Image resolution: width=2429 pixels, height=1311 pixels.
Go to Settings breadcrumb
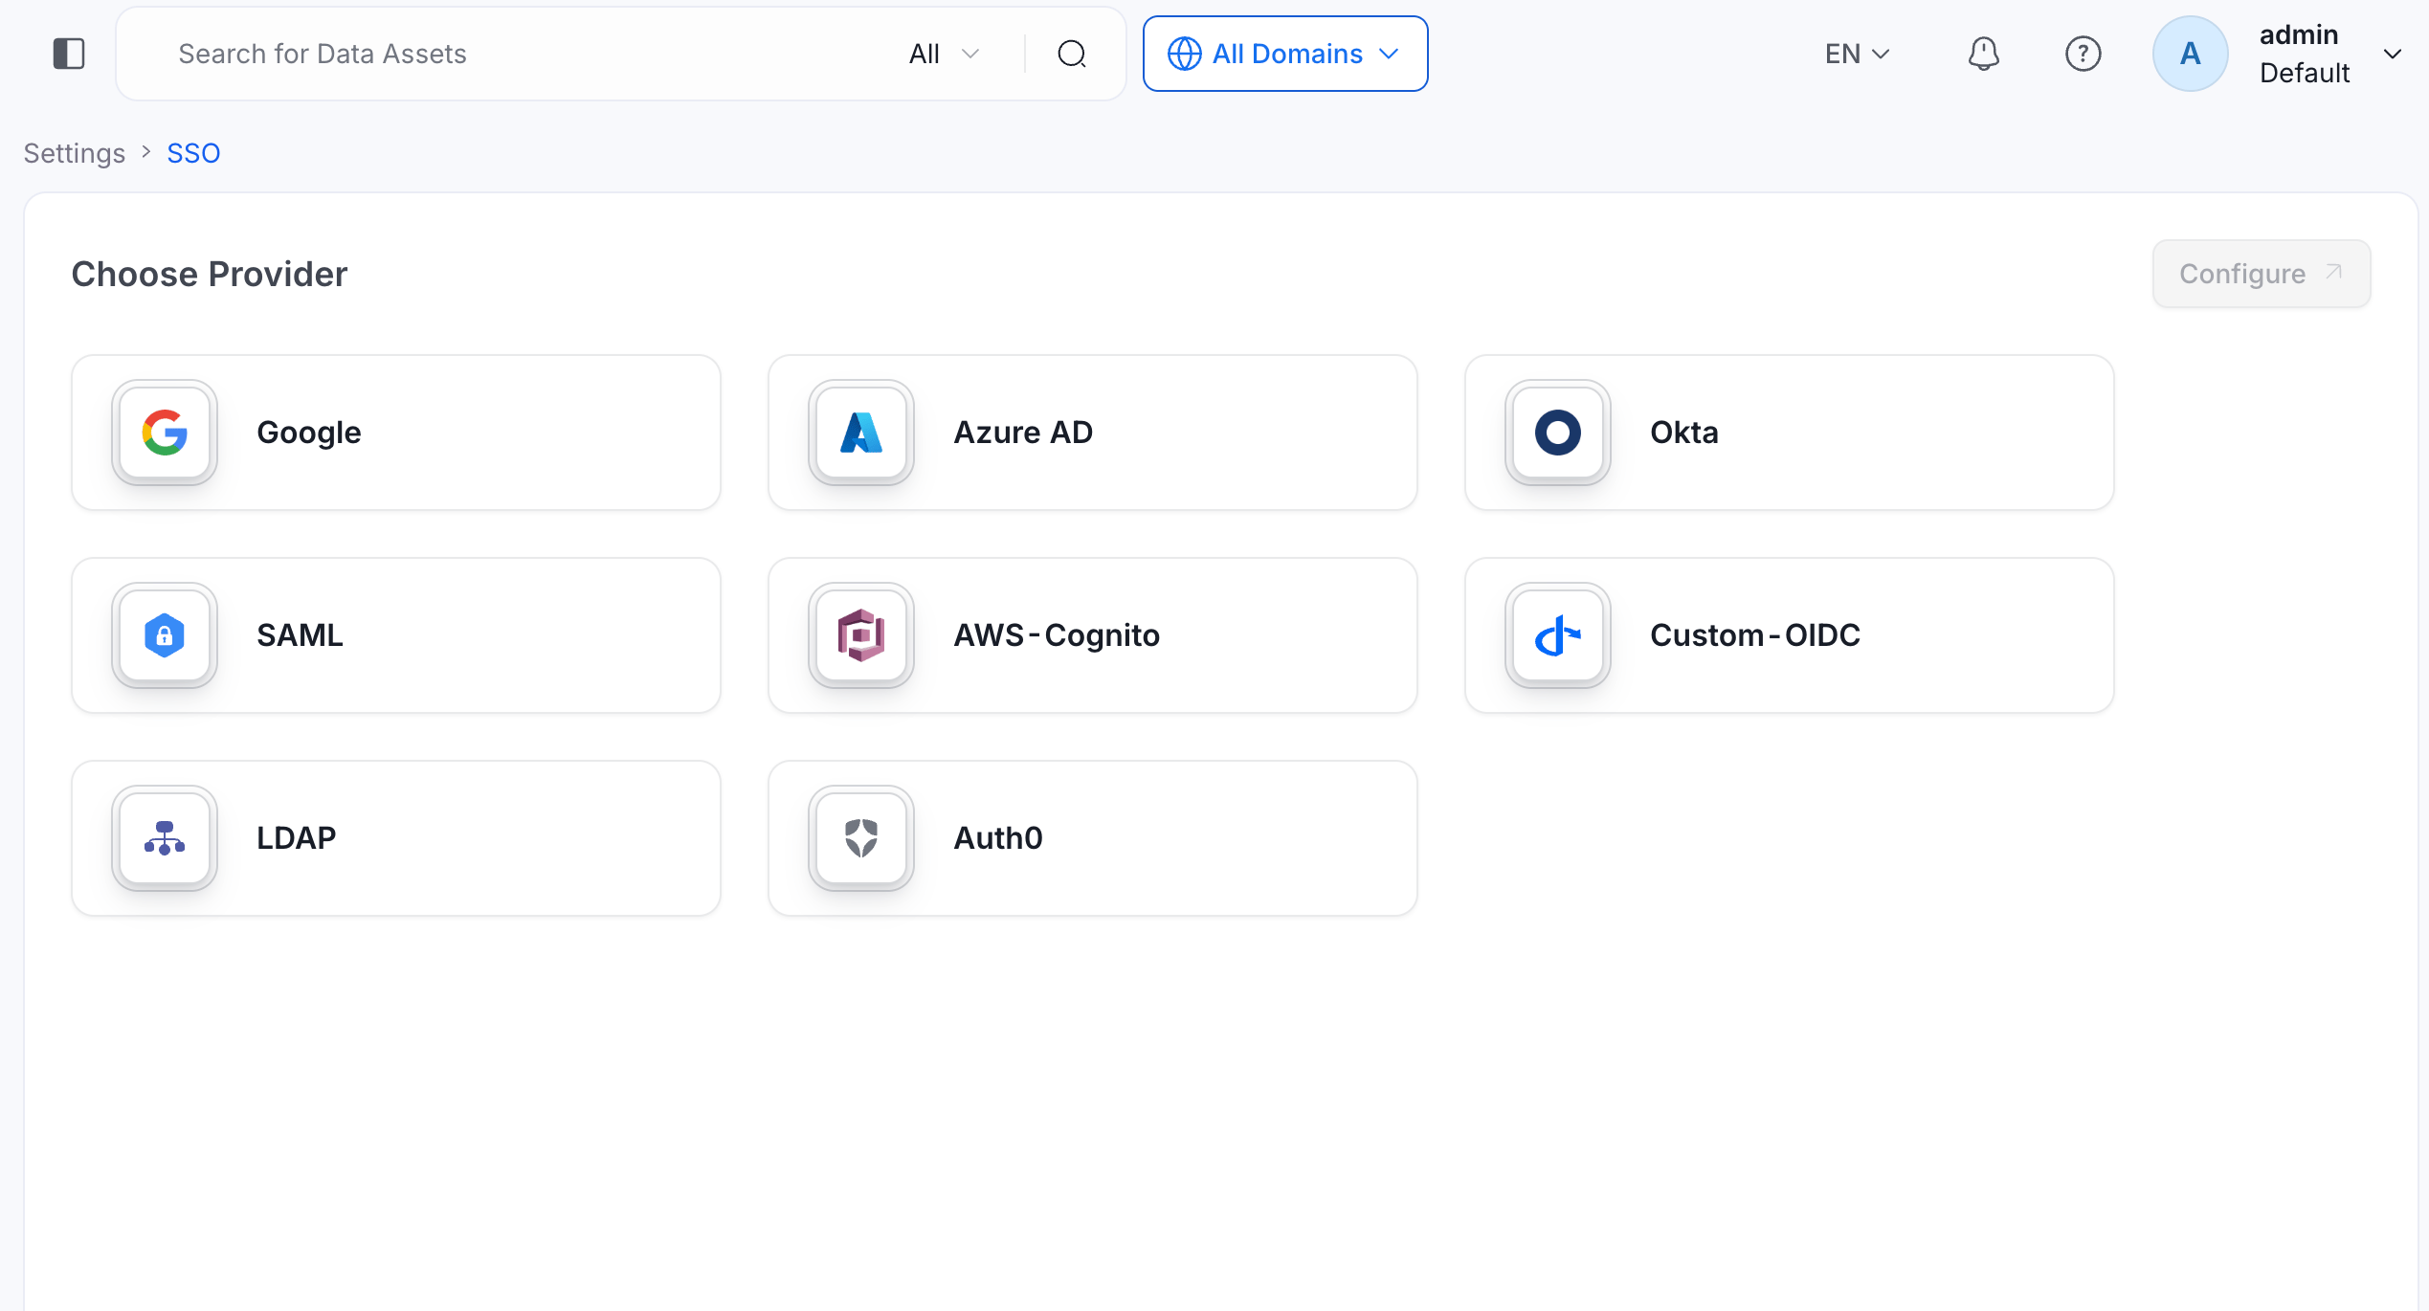point(75,153)
